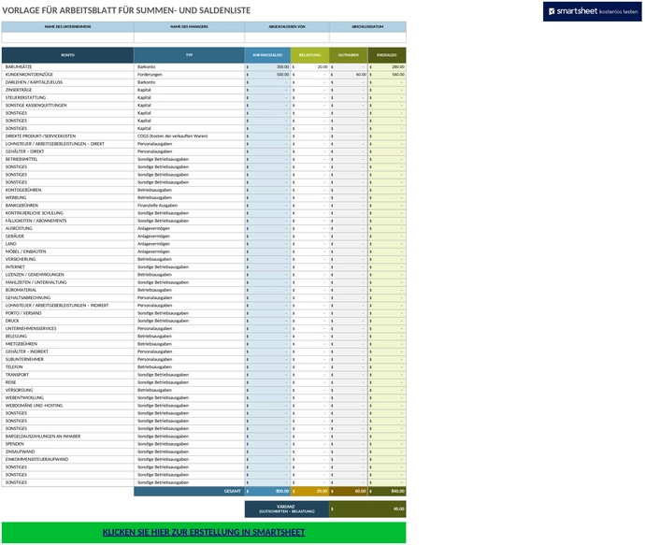Image resolution: width=645 pixels, height=545 pixels.
Task: Select the 'COGS (Kosten der verkauften Waren)' type cell
Action: pos(189,136)
